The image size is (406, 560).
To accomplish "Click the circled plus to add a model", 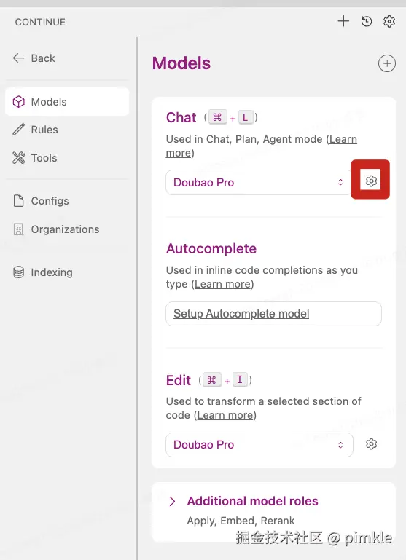I will pos(387,63).
